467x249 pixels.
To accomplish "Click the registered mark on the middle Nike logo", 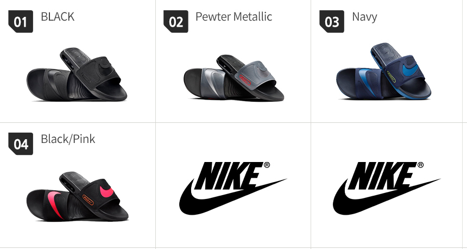I will (267, 165).
